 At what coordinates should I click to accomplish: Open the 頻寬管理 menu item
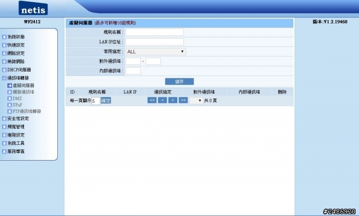(16, 126)
